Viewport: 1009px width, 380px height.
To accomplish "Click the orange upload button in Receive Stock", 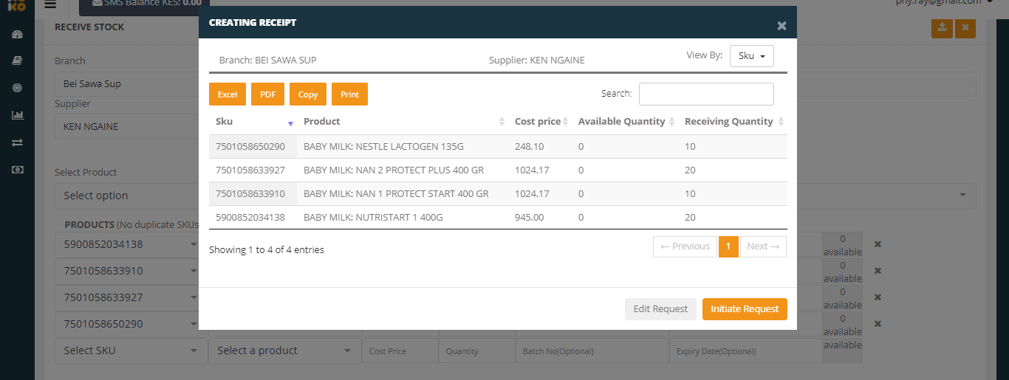I will (x=942, y=28).
